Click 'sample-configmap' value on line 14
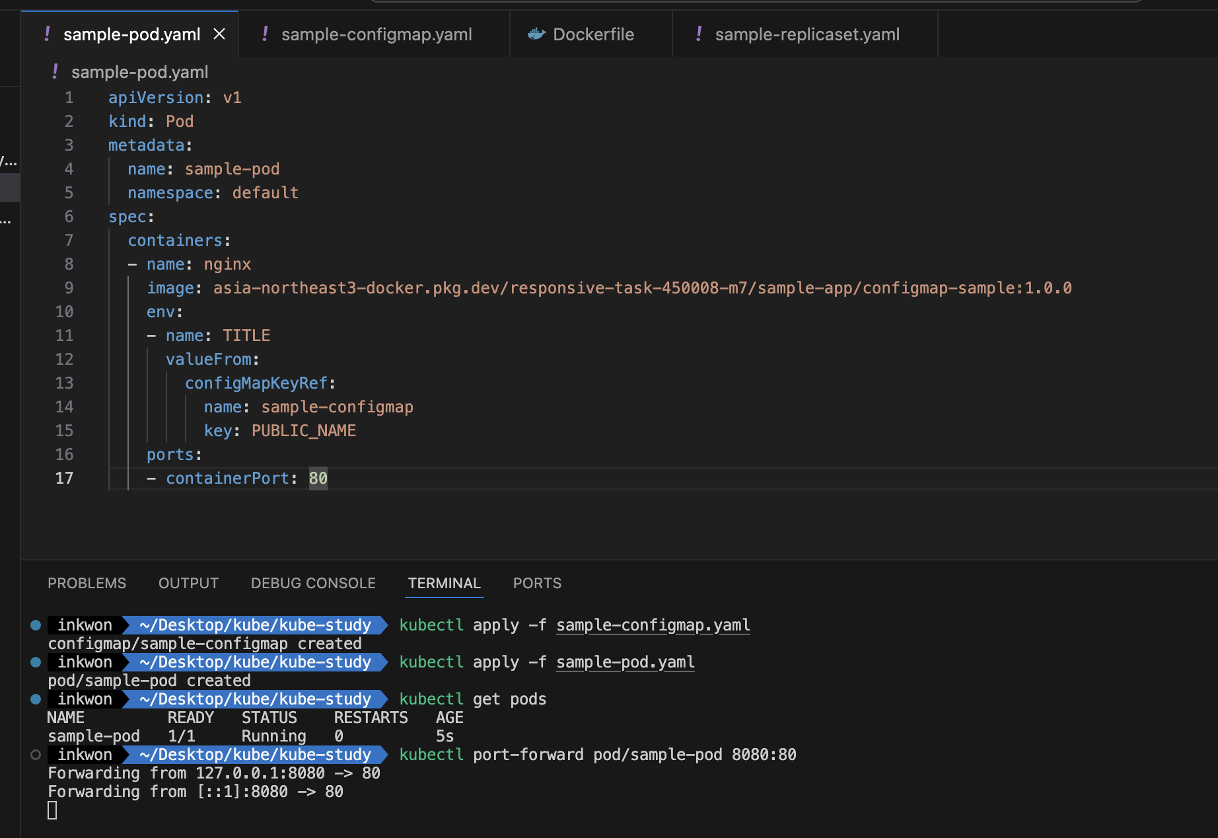The image size is (1218, 838). [x=337, y=407]
